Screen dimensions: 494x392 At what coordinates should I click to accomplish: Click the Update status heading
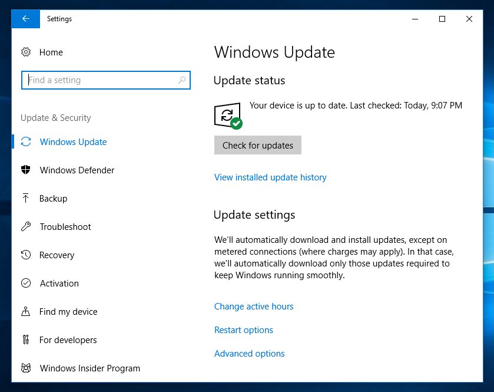click(249, 80)
